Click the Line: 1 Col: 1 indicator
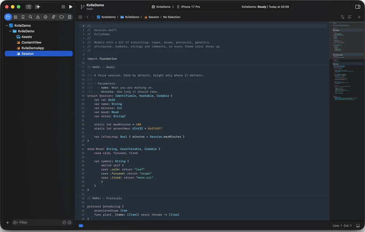Viewport: 365px width, 232px height. 342,226
